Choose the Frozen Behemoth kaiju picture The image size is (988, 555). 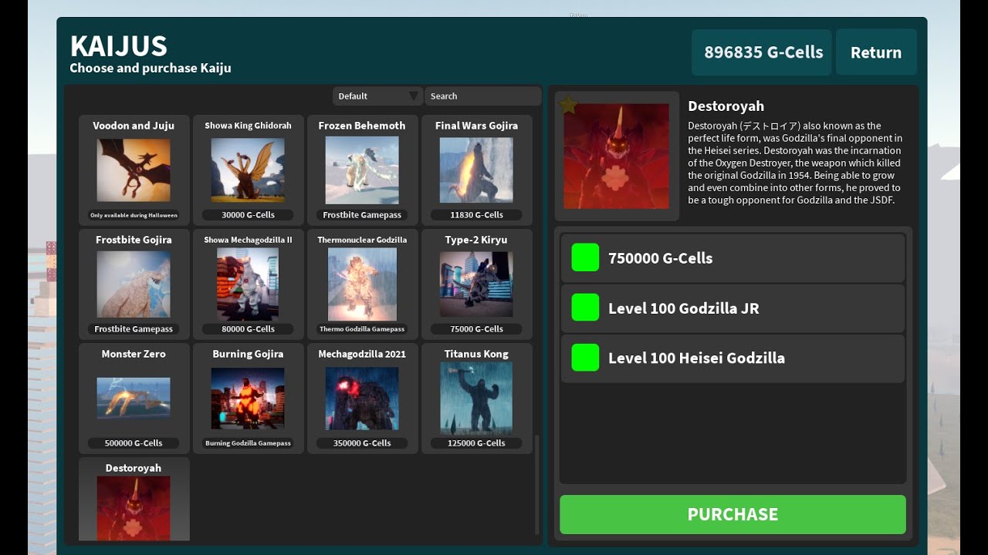coord(362,170)
